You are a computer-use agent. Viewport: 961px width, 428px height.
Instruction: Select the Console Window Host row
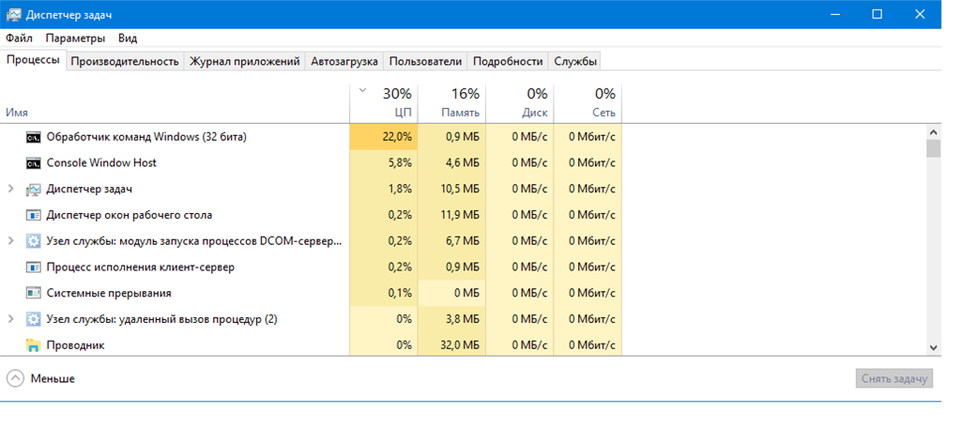(312, 163)
